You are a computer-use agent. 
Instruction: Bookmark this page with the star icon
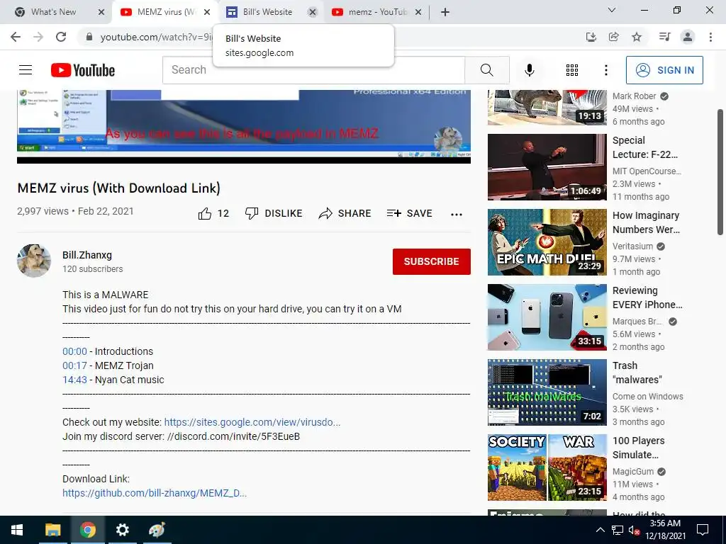[637, 37]
